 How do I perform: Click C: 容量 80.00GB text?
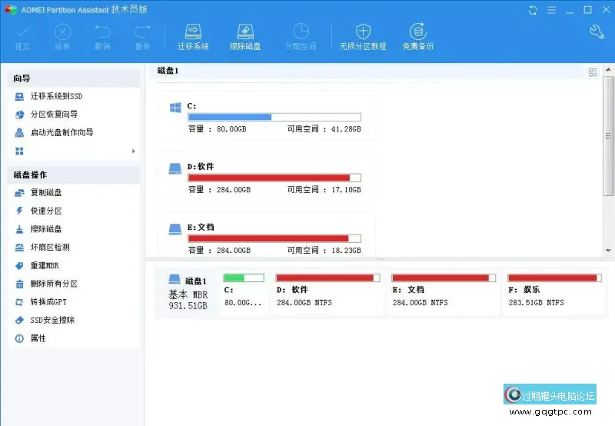coord(218,129)
